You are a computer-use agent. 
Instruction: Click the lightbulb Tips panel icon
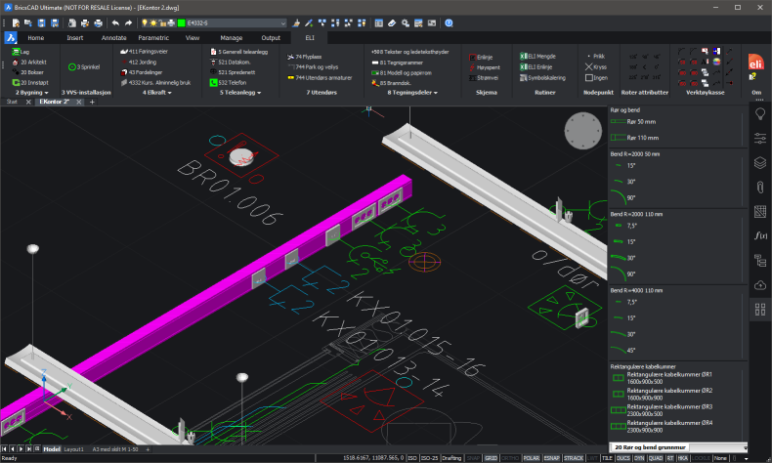coord(759,113)
